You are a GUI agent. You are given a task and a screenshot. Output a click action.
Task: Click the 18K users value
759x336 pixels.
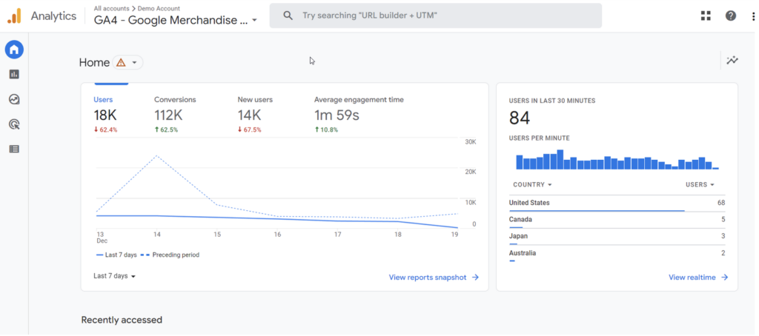105,115
